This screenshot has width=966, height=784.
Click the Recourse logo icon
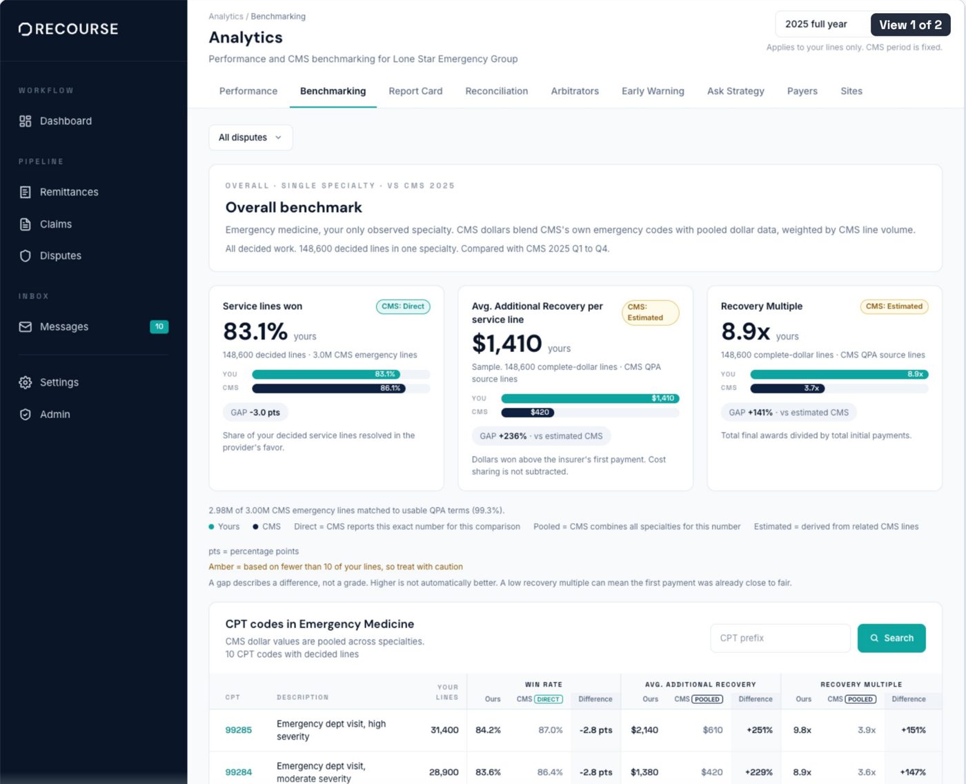pos(25,29)
